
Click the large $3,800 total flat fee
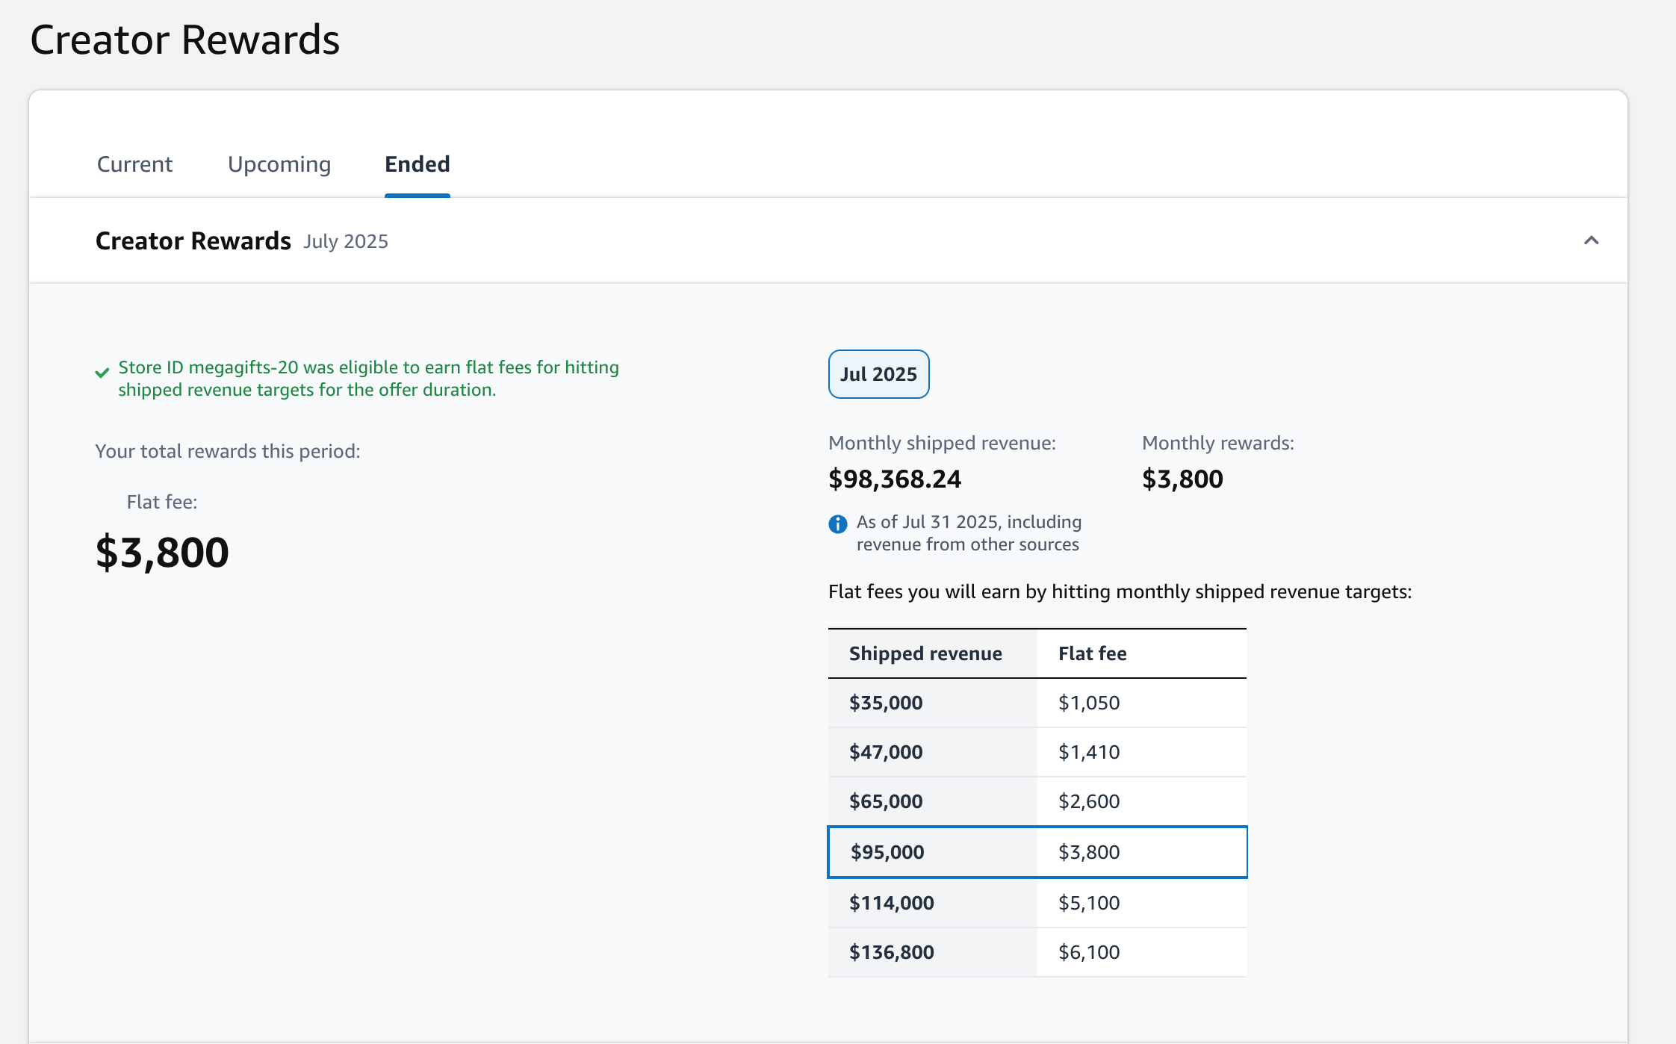coord(162,553)
